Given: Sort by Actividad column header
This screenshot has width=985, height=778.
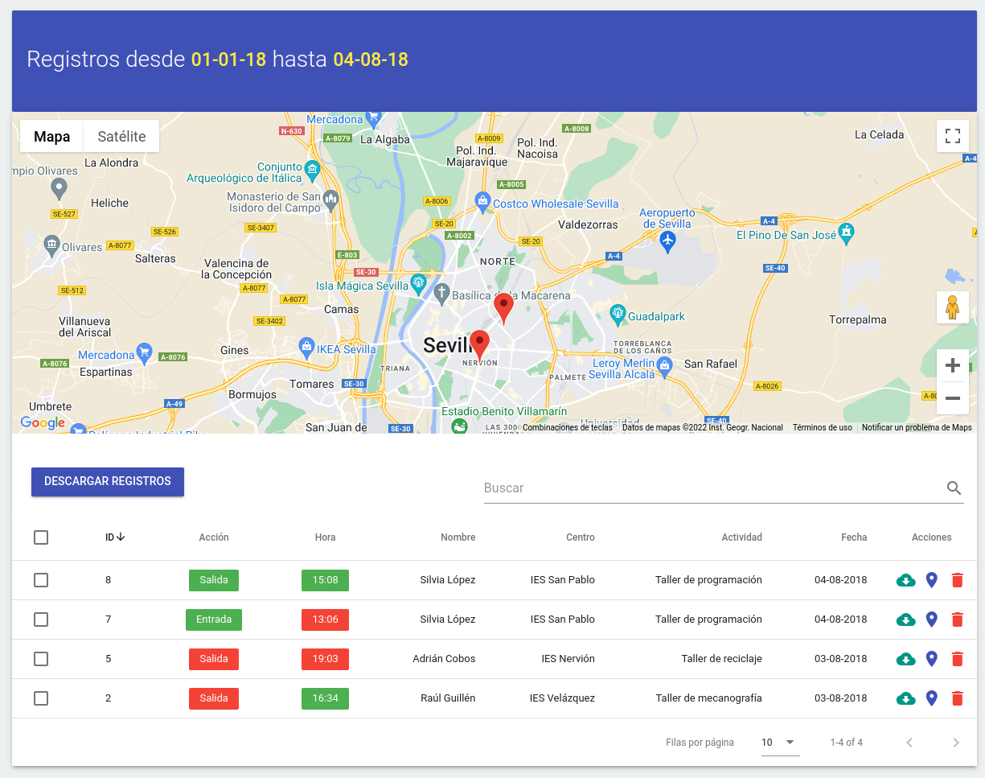Looking at the screenshot, I should point(741,537).
